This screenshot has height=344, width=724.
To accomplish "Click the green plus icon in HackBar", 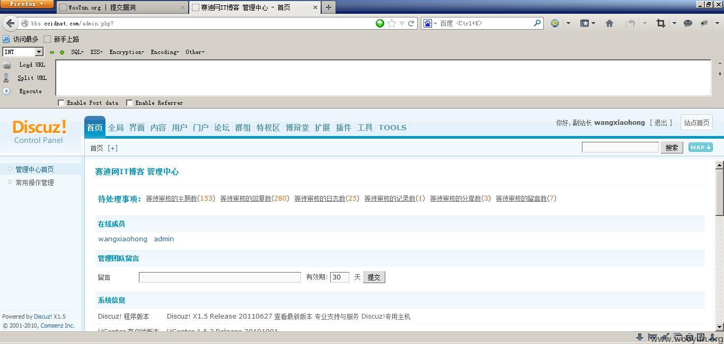I will tap(62, 52).
